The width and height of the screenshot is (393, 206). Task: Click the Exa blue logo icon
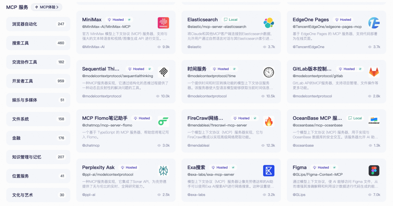[x=269, y=171]
